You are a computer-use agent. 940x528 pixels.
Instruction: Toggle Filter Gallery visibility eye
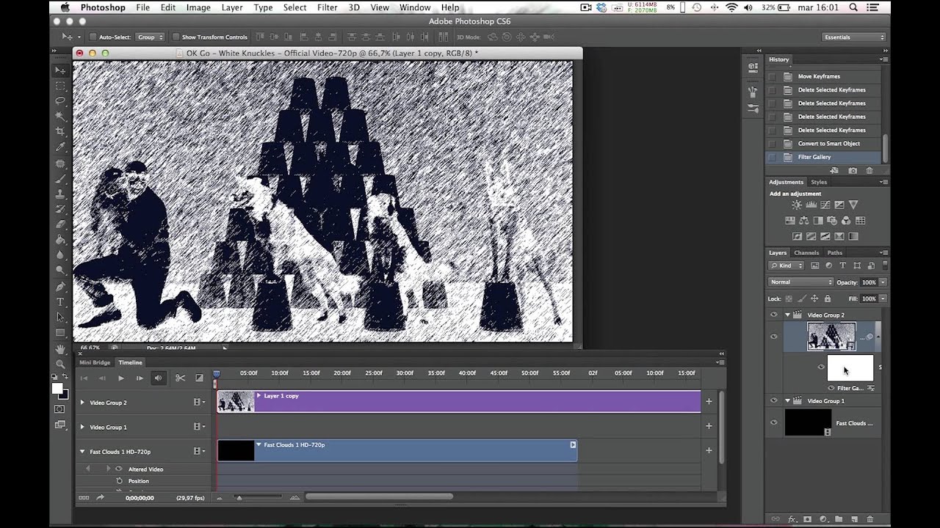point(831,388)
